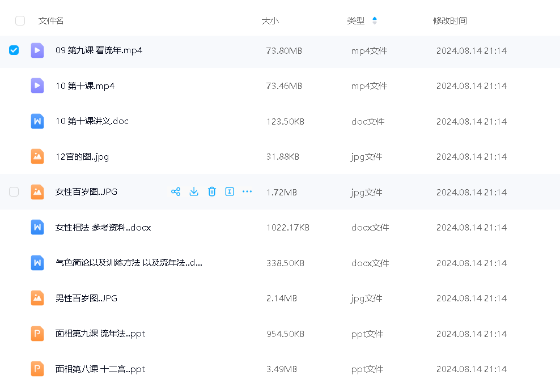This screenshot has width=560, height=384.
Task: Click rename icon for 女性百岁图..JPG
Action: [x=230, y=192]
